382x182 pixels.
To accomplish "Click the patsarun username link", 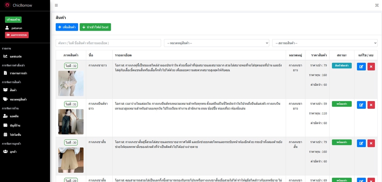I will click(x=17, y=28).
